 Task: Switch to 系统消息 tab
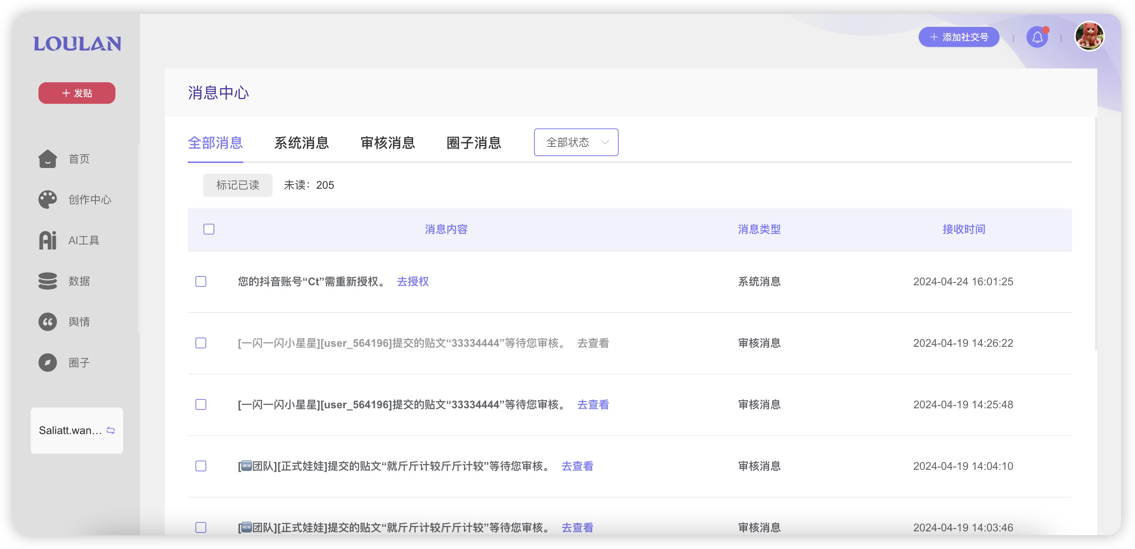(301, 143)
